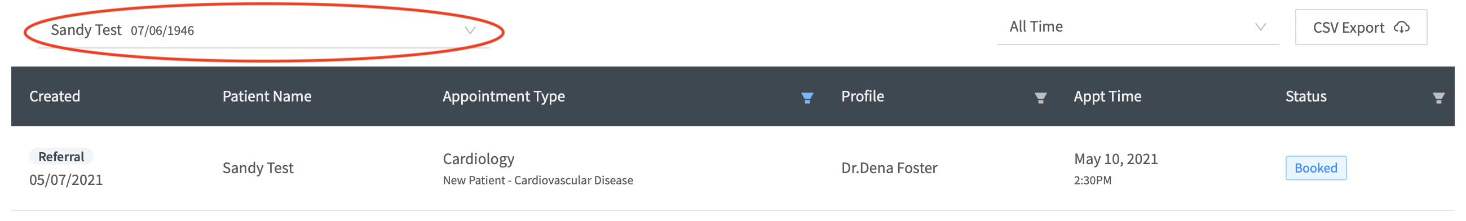1466x221 pixels.
Task: Open Sandy Test in the table row
Action: coord(258,168)
